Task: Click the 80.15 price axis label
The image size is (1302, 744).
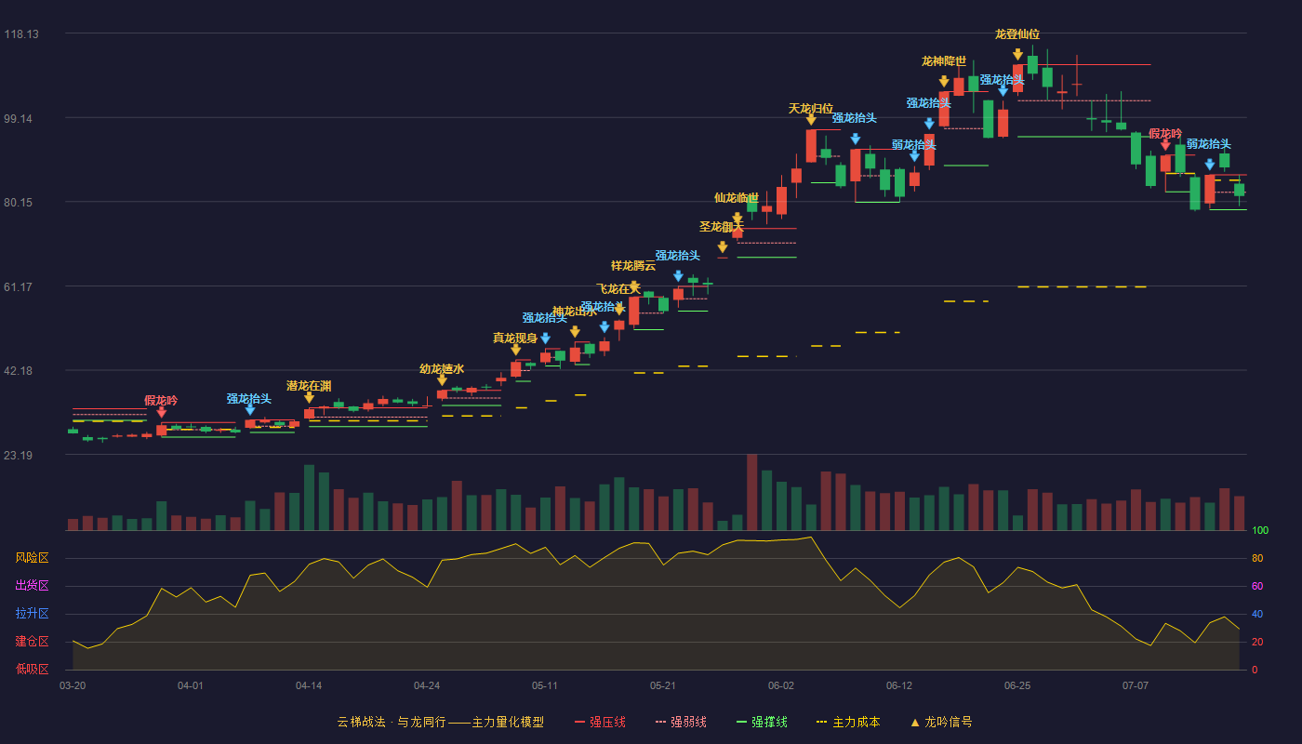Action: pos(20,202)
